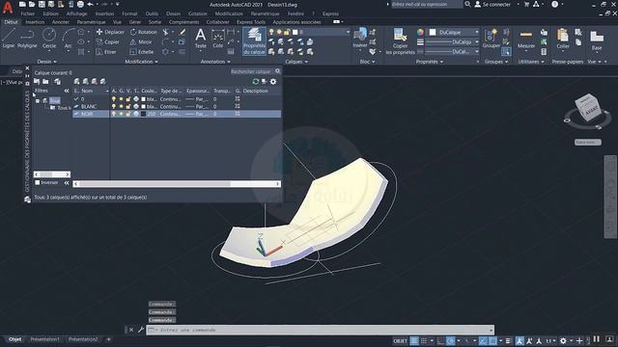Open the Cote dimension tool
Image resolution: width=618 pixels, height=347 pixels.
[x=217, y=39]
